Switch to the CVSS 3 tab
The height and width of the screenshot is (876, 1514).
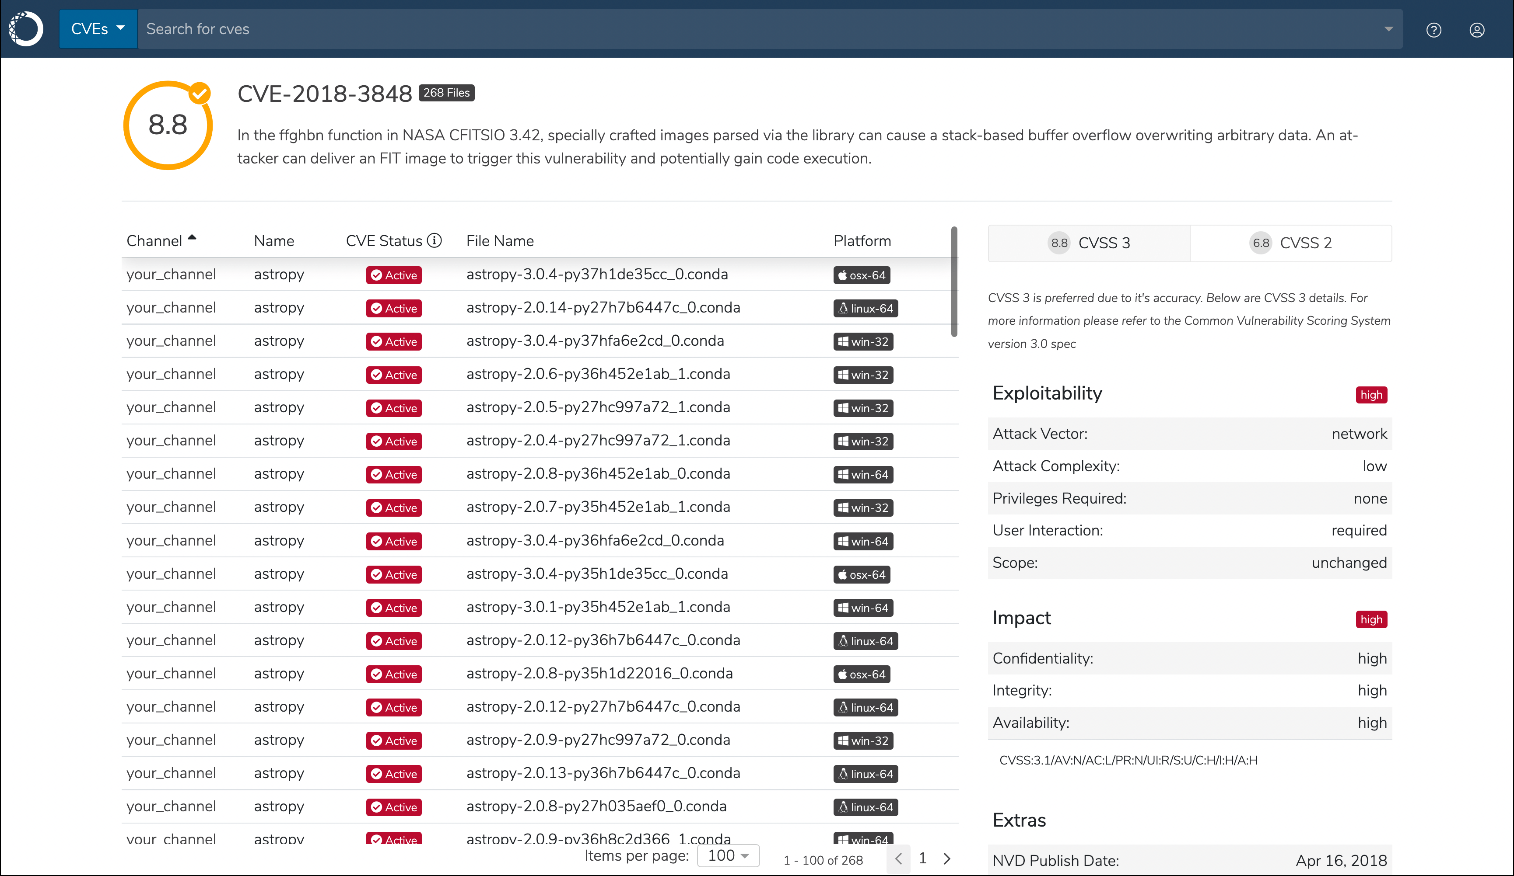[1089, 243]
